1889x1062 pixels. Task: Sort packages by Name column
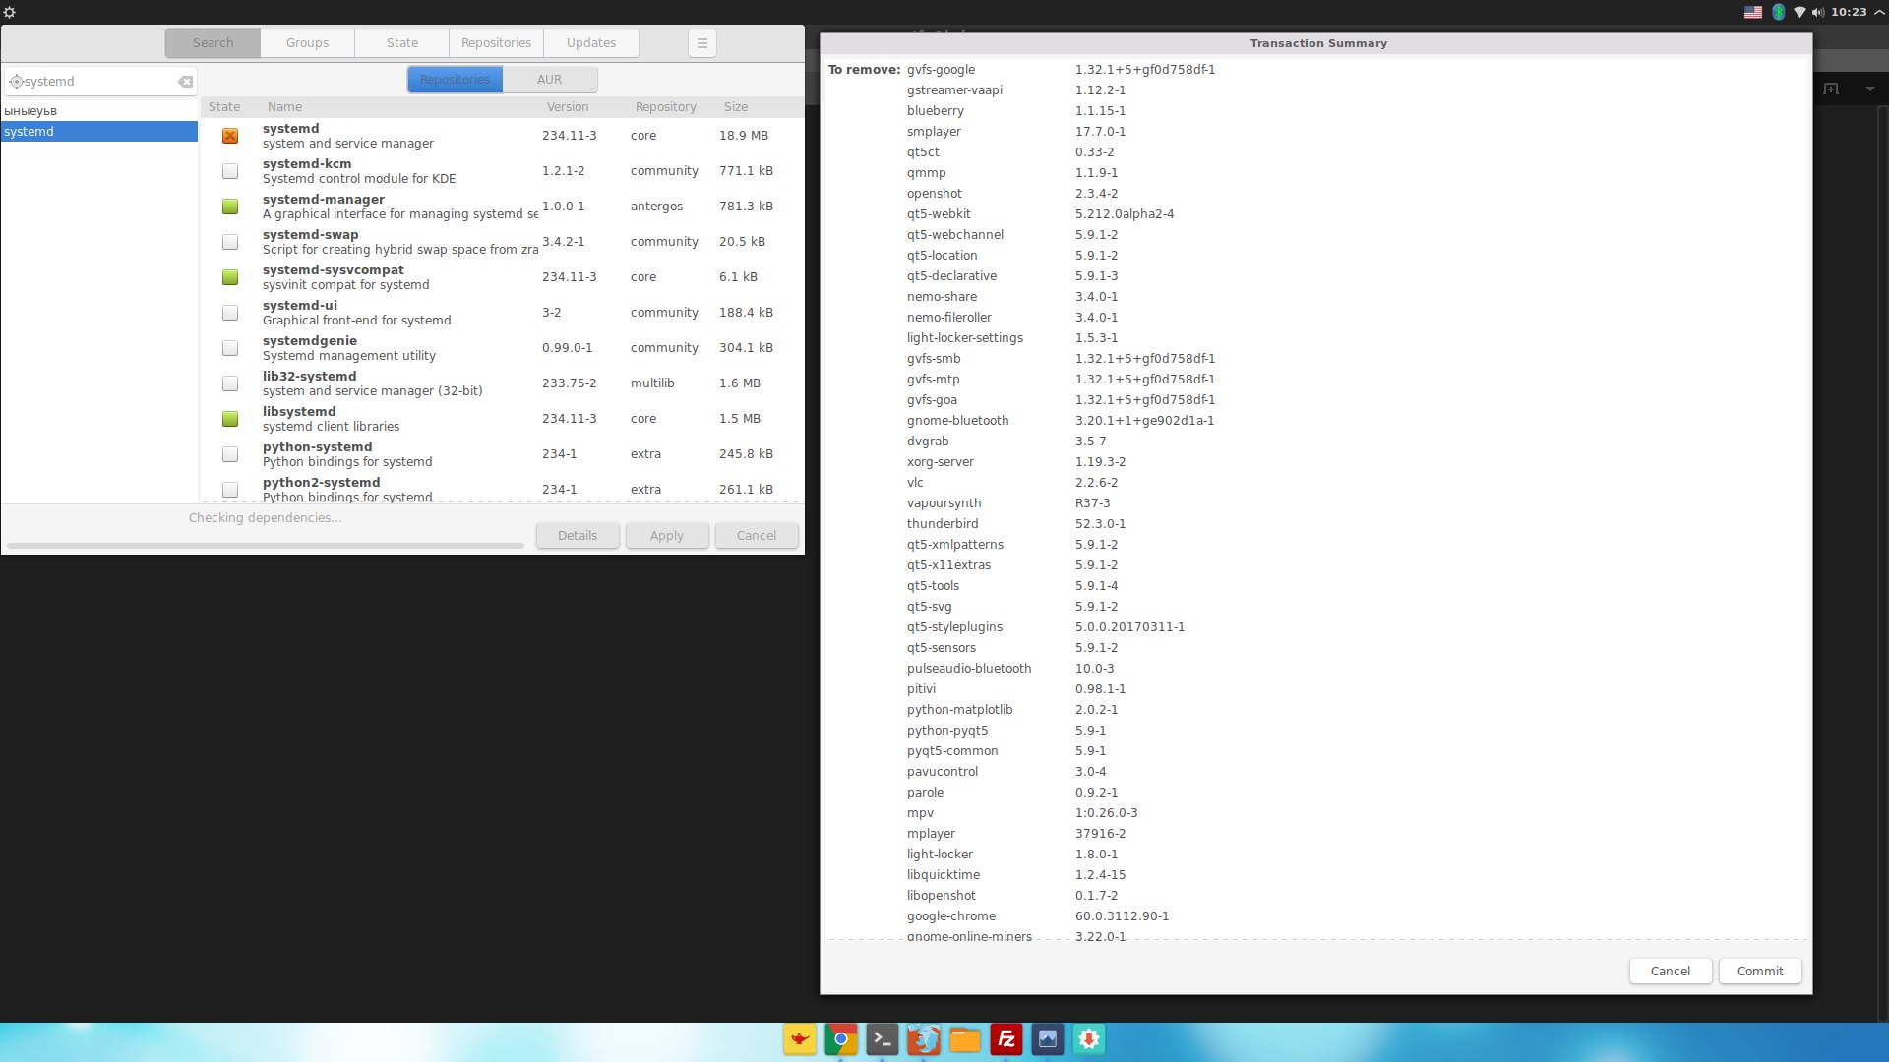[x=284, y=107]
